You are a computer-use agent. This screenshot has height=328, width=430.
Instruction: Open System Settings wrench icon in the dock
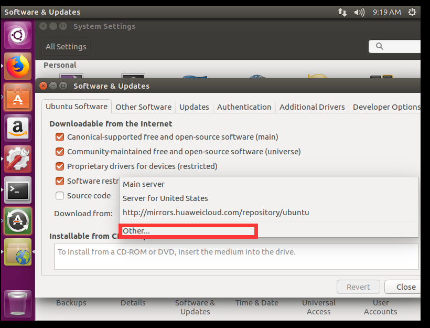[17, 159]
